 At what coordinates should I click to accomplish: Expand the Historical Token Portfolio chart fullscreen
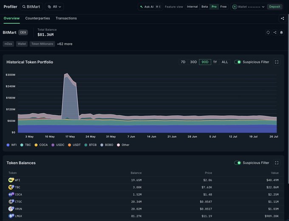click(x=277, y=62)
